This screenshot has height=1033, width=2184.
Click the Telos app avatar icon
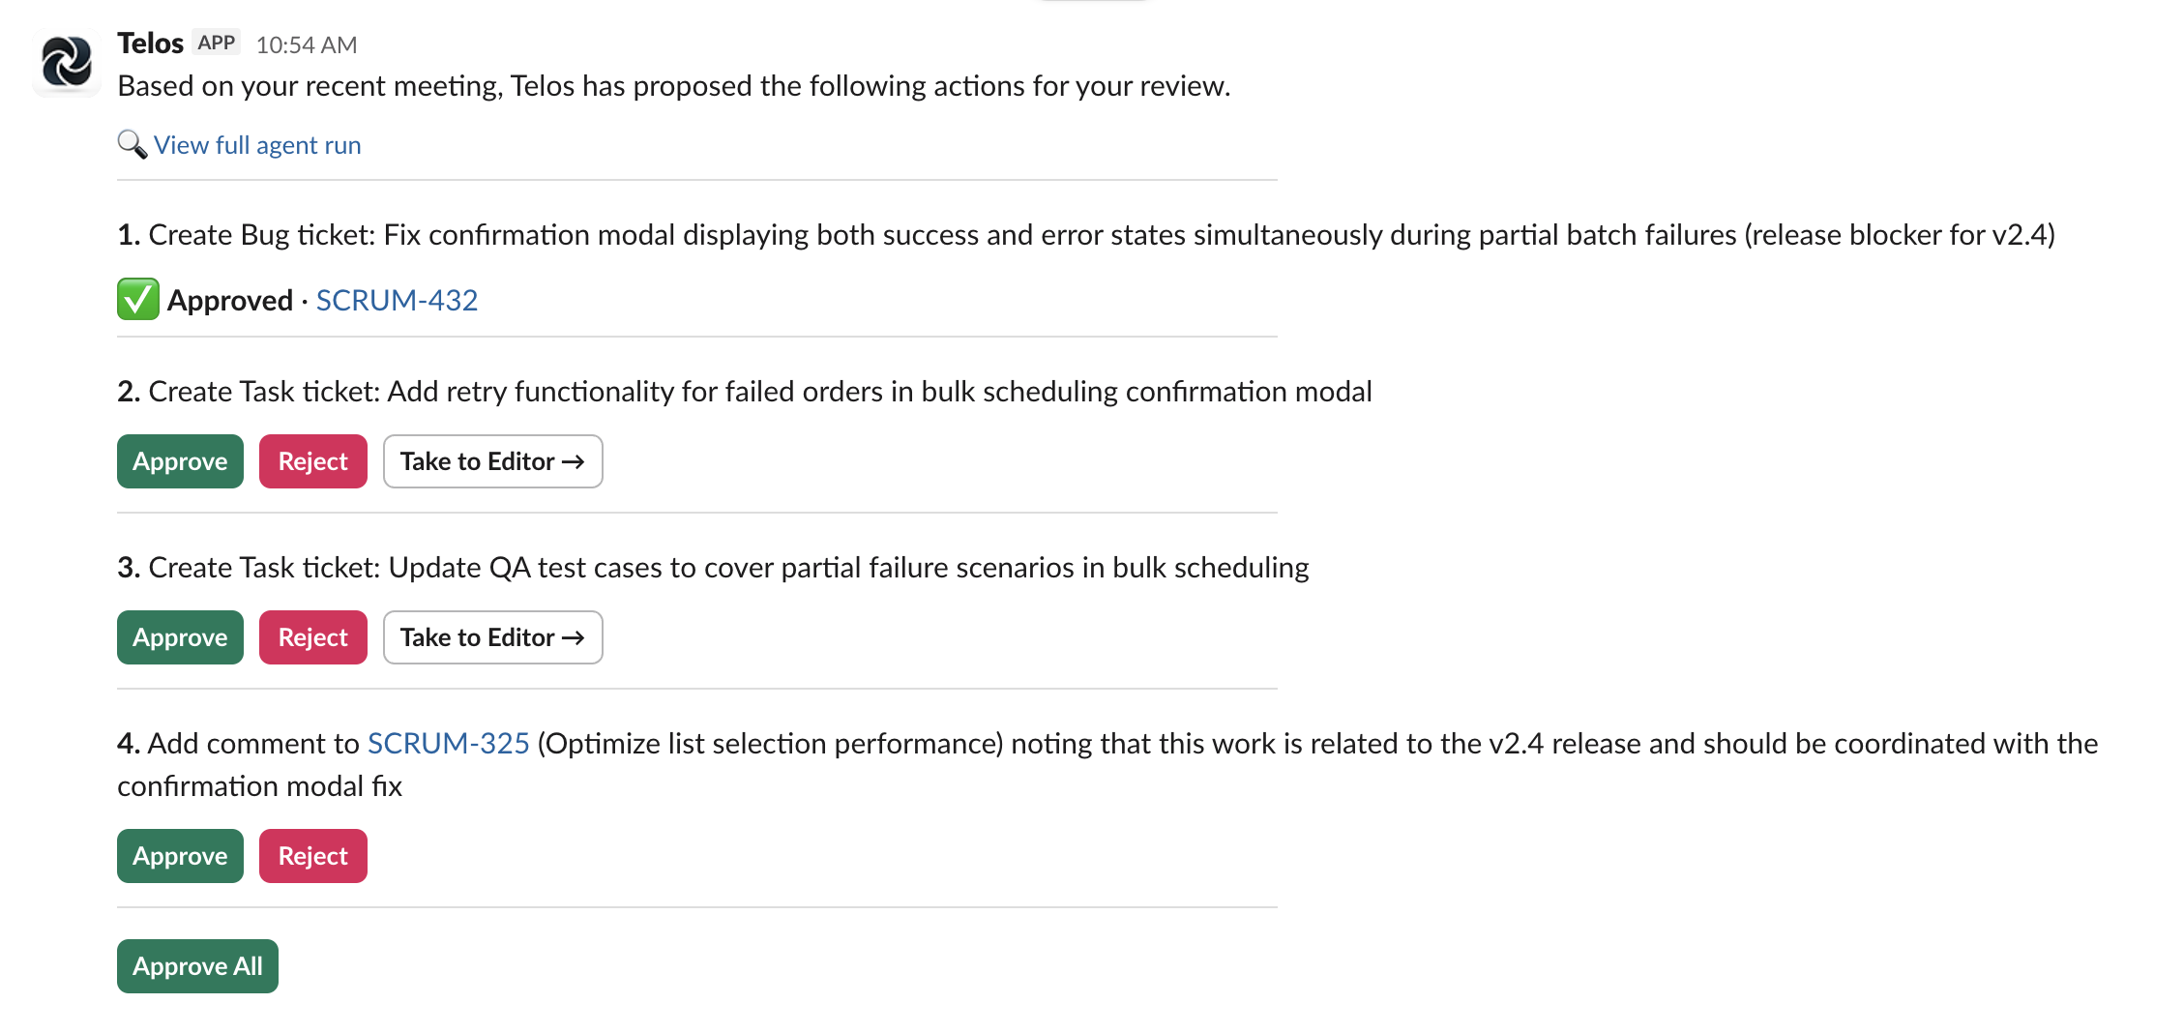tap(67, 62)
